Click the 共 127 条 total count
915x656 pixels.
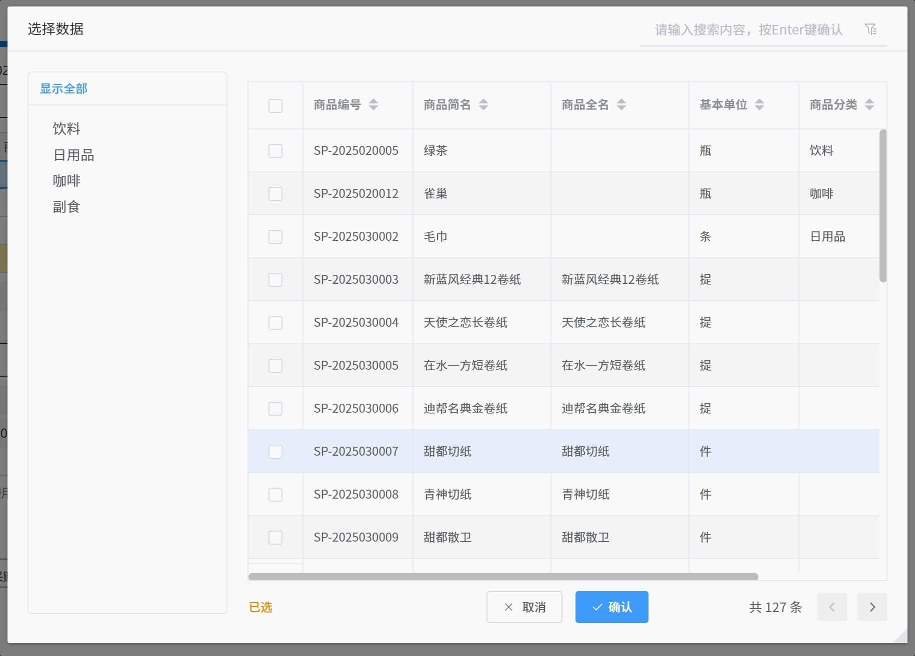775,607
